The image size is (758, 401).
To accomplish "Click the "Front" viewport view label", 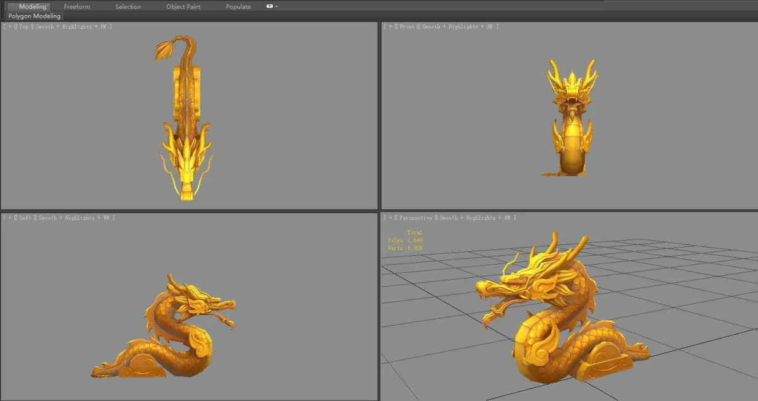I will (407, 27).
